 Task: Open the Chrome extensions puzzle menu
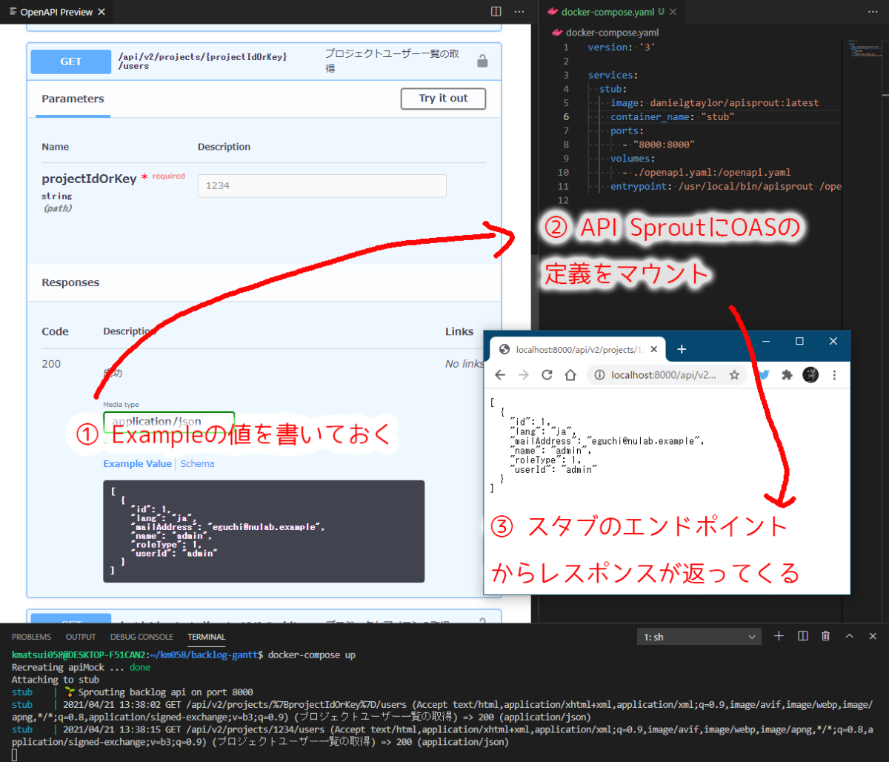(787, 375)
